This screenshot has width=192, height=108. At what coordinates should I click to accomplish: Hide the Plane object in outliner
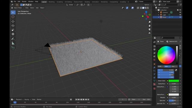[x=180, y=17]
